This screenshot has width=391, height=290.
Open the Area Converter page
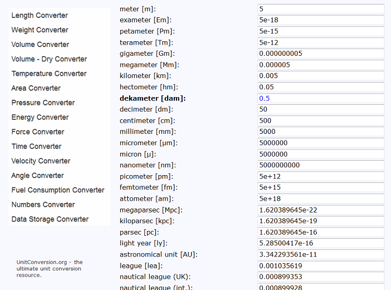coord(36,88)
